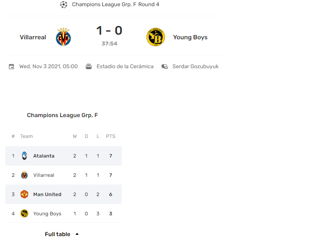Open the Full table link
The width and height of the screenshot is (311, 245).
pyautogui.click(x=58, y=234)
